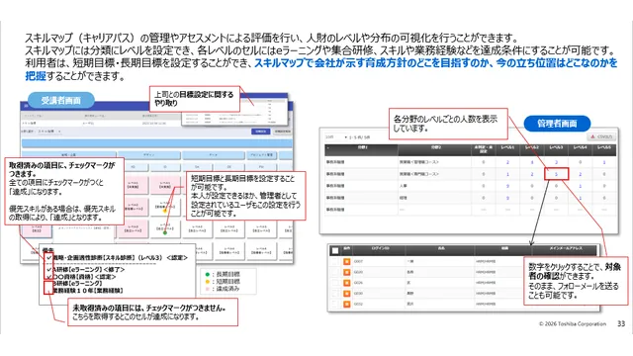633x356 pixels.
Task: Select the データ category header in skill map
Action: tap(214, 155)
